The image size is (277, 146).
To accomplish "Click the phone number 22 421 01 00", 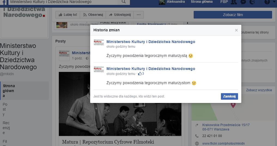I will click(212, 136).
